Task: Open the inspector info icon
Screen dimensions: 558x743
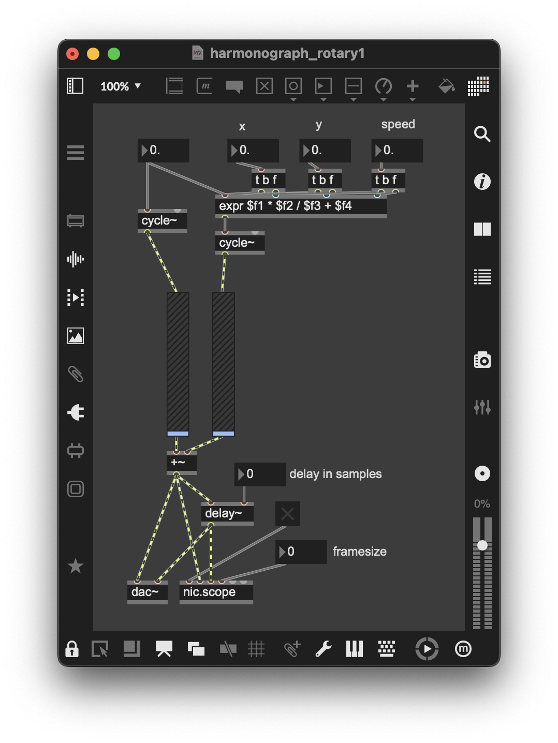Action: click(x=482, y=182)
